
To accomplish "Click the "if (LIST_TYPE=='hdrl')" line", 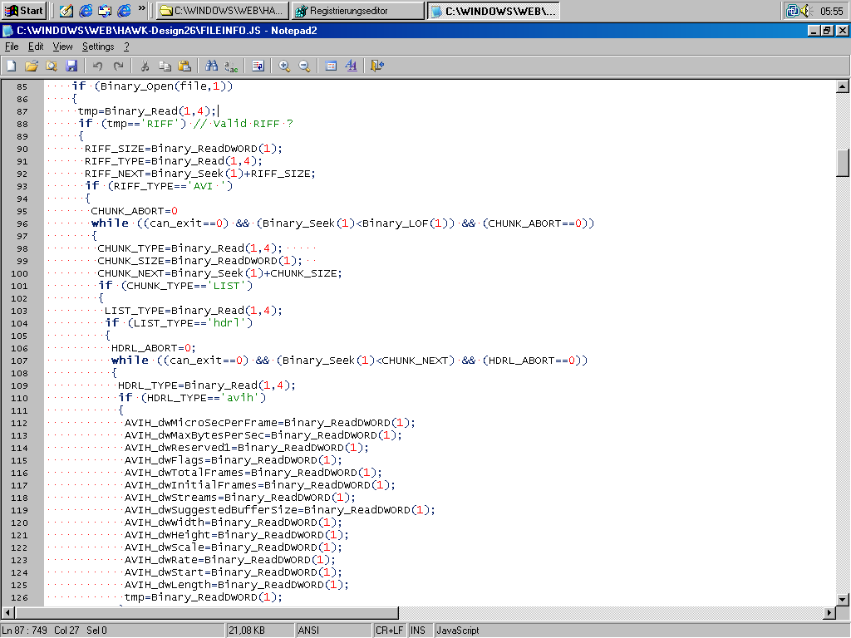I will (180, 323).
